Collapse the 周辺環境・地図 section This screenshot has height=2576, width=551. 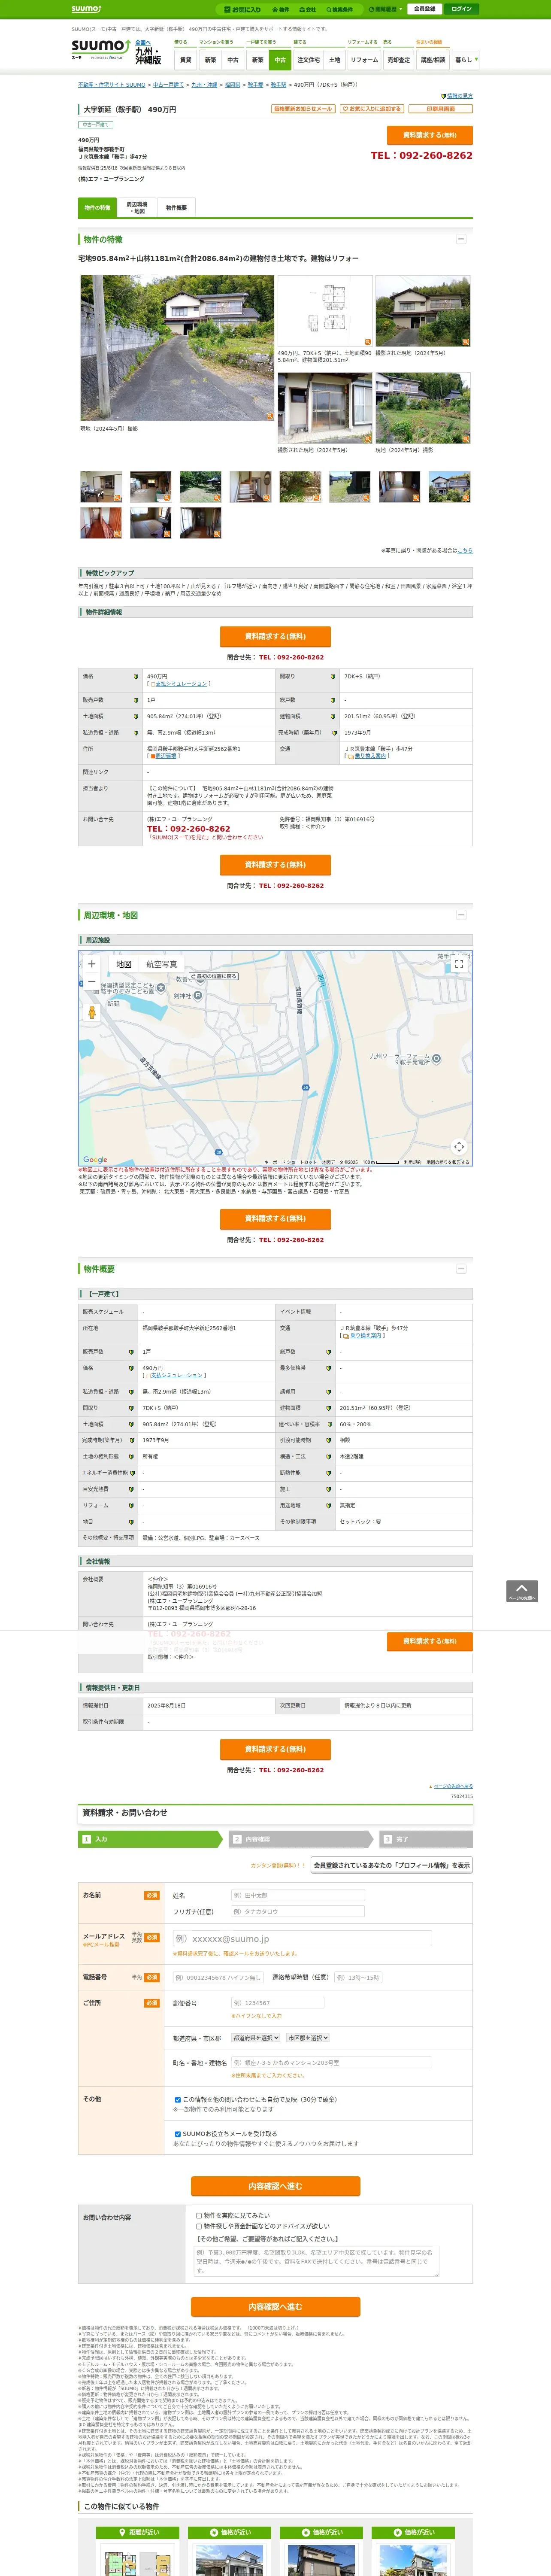point(461,915)
